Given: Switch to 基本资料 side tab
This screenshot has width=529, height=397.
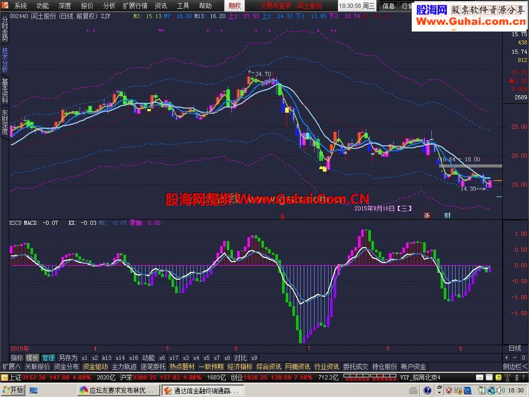Looking at the screenshot, I should (x=5, y=91).
